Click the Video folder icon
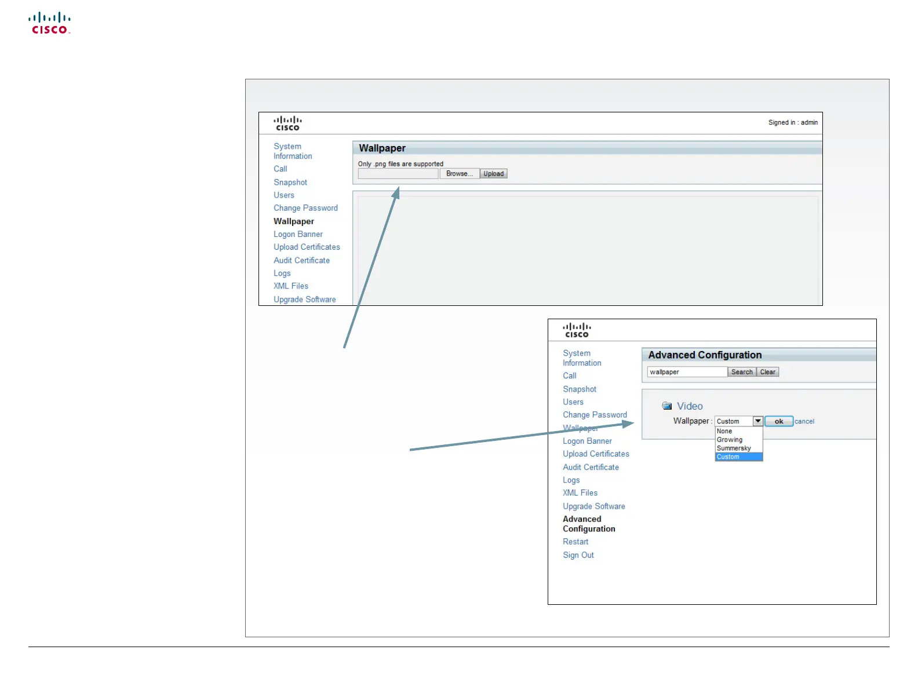 (667, 406)
